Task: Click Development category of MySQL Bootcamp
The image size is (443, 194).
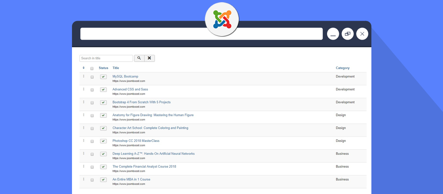Action: pyautogui.click(x=345, y=76)
